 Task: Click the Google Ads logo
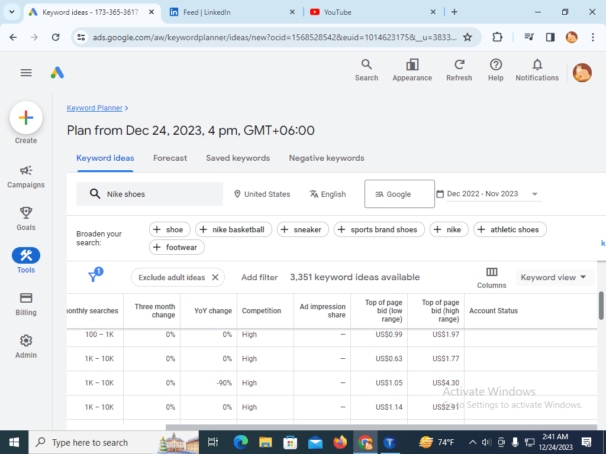click(x=57, y=73)
